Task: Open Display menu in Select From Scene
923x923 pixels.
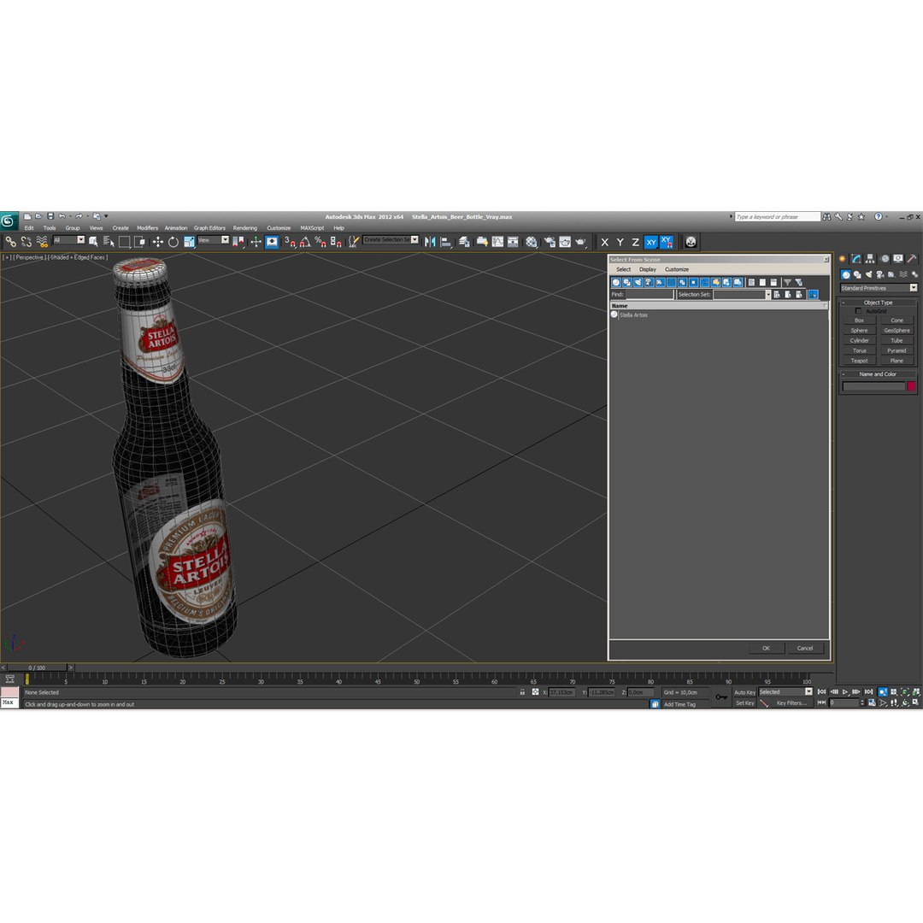Action: (648, 269)
